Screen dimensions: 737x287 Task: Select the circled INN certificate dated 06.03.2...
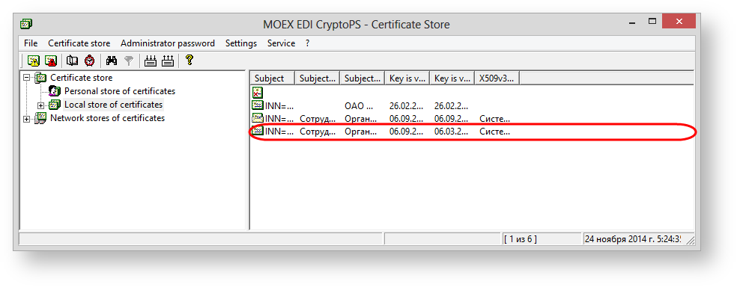471,132
